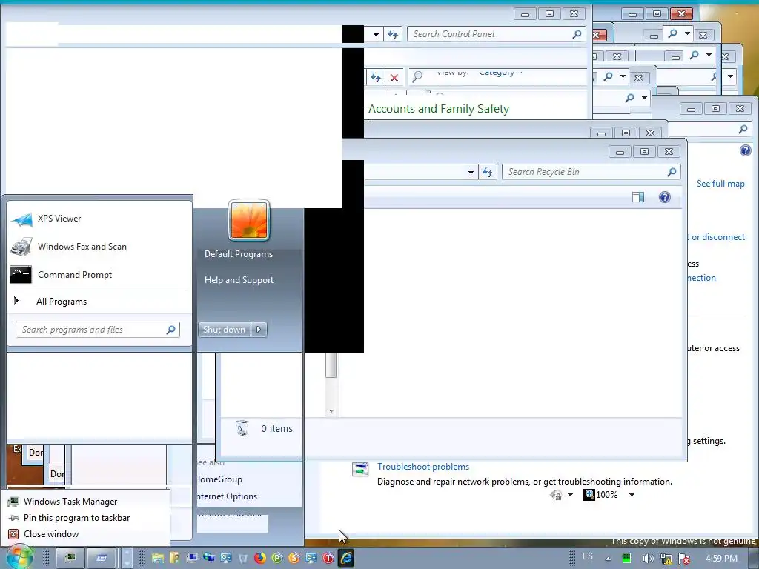This screenshot has height=569, width=759.
Task: Open Accounts and Family Safety heading
Action: pos(439,109)
